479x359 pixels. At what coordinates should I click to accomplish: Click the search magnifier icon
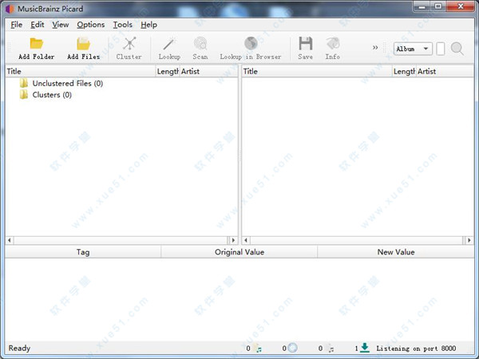click(x=457, y=49)
